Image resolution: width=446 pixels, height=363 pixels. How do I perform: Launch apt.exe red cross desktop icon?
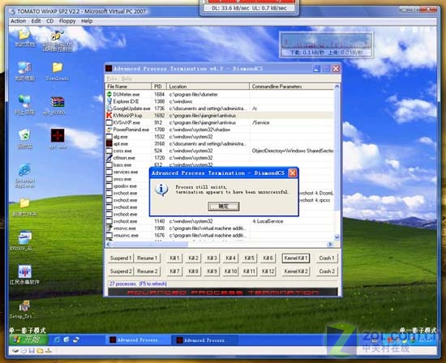coord(58,135)
